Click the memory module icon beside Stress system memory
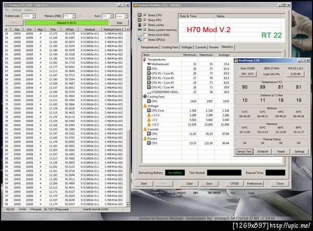The width and height of the screenshot is (313, 231). click(139, 30)
